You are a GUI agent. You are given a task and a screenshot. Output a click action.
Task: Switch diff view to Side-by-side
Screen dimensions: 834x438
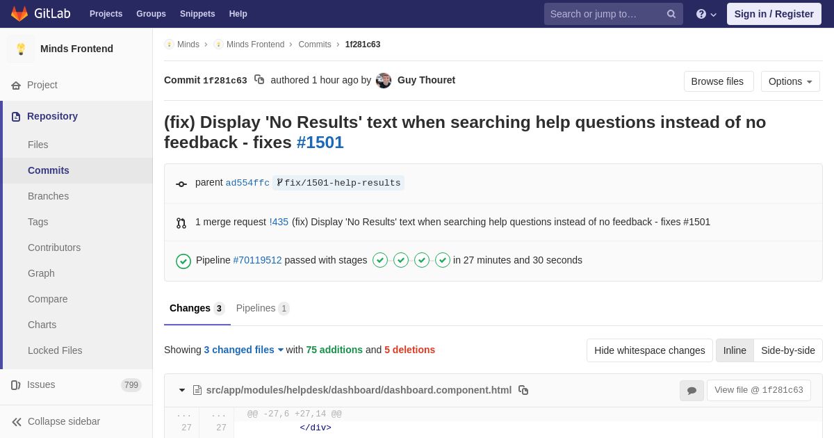pos(788,350)
